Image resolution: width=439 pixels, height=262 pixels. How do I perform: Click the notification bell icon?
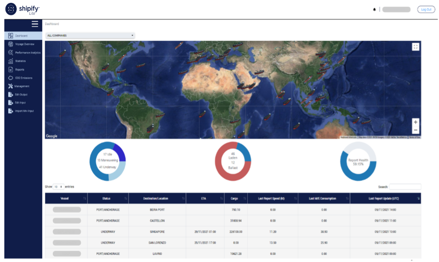[375, 9]
